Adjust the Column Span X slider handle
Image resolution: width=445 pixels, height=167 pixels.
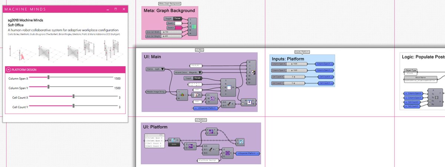[x=49, y=77]
